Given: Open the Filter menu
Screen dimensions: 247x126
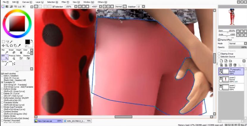Looking at the screenshot, I should pos(65,2).
